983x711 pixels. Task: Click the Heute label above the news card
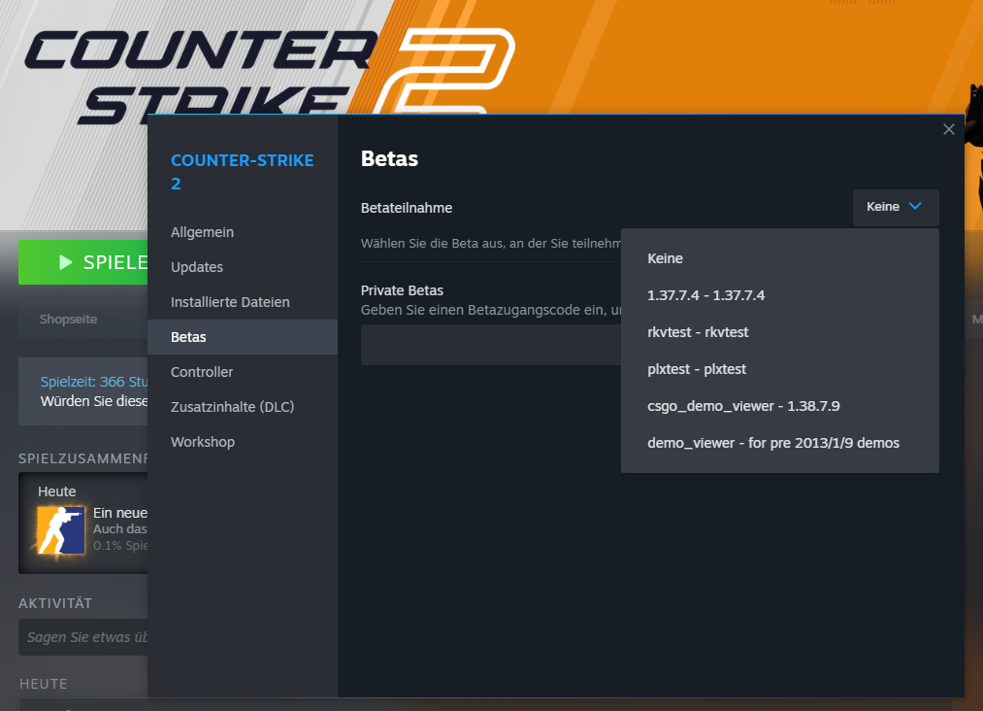tap(56, 492)
